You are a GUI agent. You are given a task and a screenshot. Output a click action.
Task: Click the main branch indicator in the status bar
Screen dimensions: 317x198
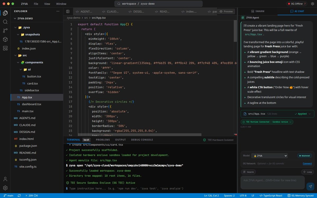[x=8, y=196]
